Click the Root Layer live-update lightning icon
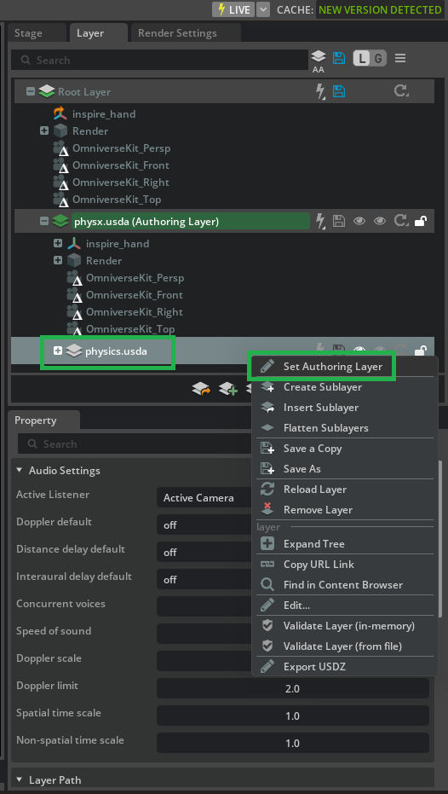 tap(320, 91)
